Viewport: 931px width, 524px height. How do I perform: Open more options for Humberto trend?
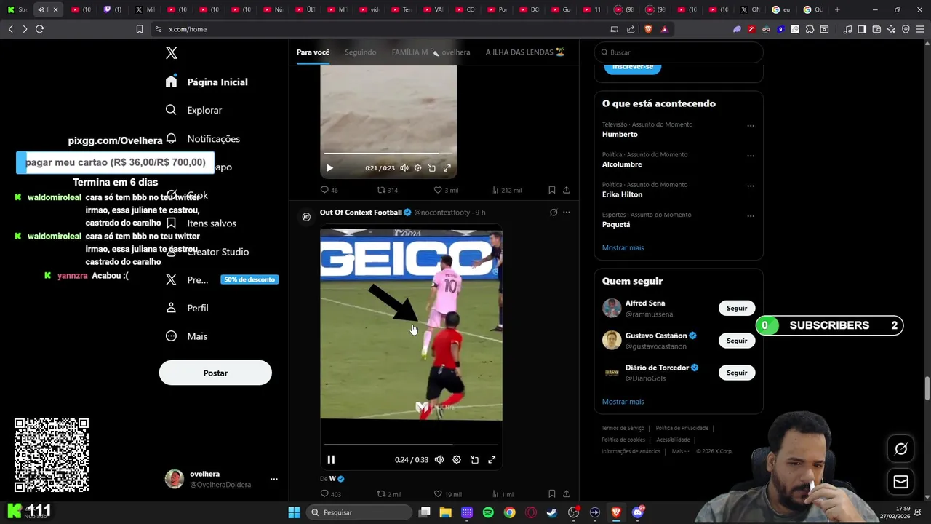(x=751, y=126)
